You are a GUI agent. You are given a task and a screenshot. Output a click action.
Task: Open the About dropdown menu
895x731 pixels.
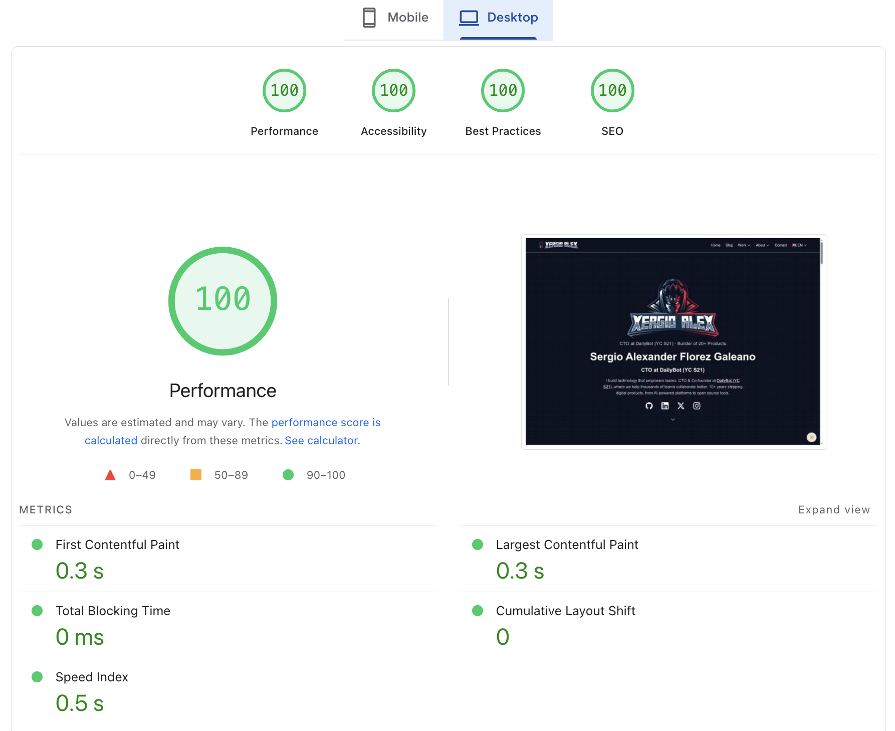coord(762,245)
